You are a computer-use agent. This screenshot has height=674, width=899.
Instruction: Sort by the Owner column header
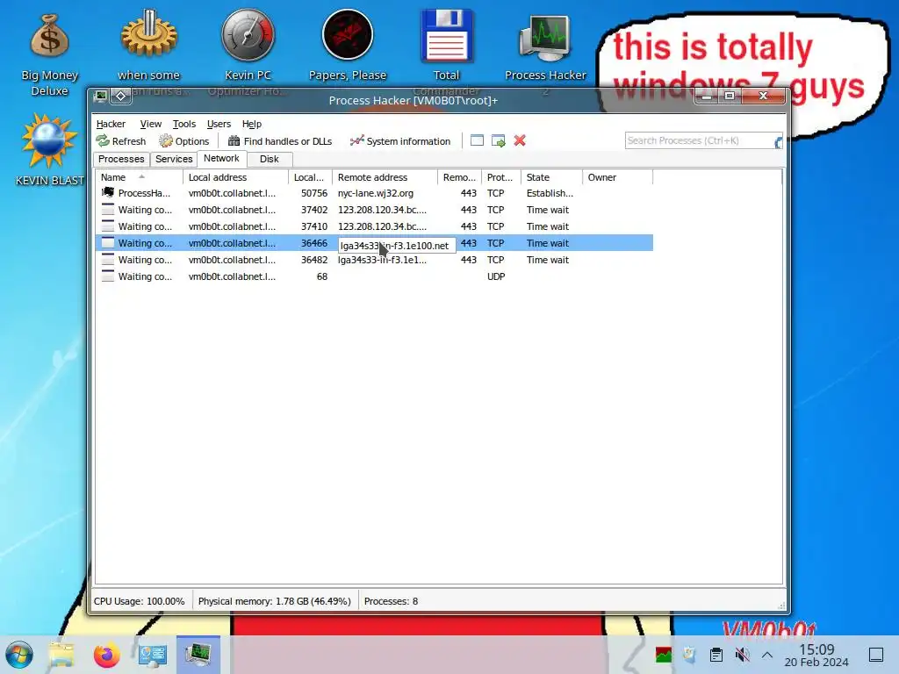(617, 177)
